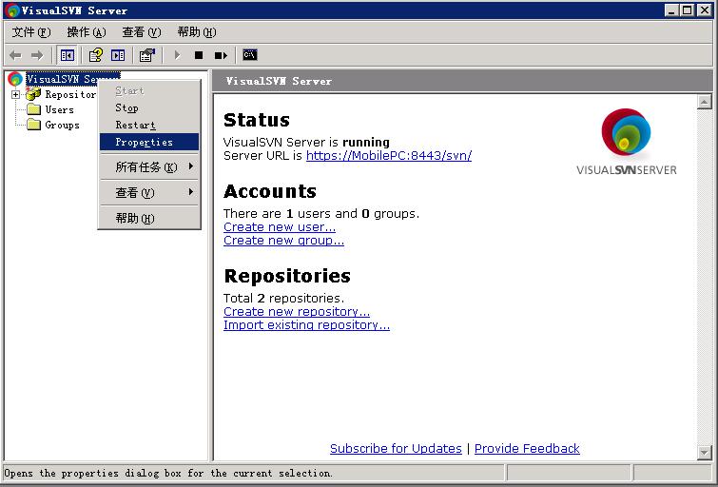Click the Status heading text

pos(257,120)
